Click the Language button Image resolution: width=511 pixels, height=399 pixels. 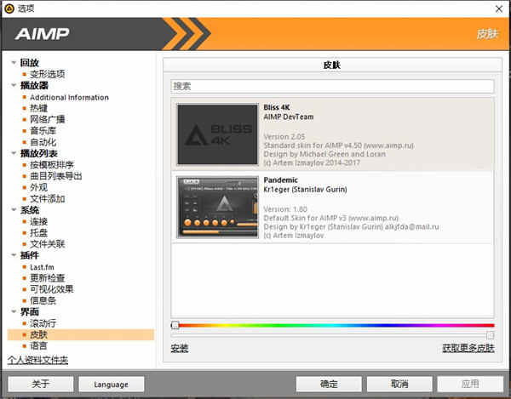point(111,384)
